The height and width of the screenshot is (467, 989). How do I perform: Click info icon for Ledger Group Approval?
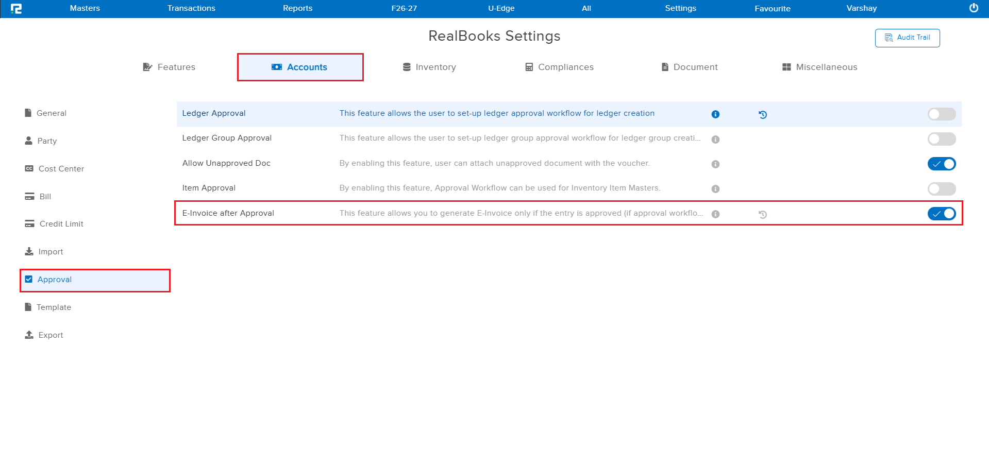(x=715, y=139)
